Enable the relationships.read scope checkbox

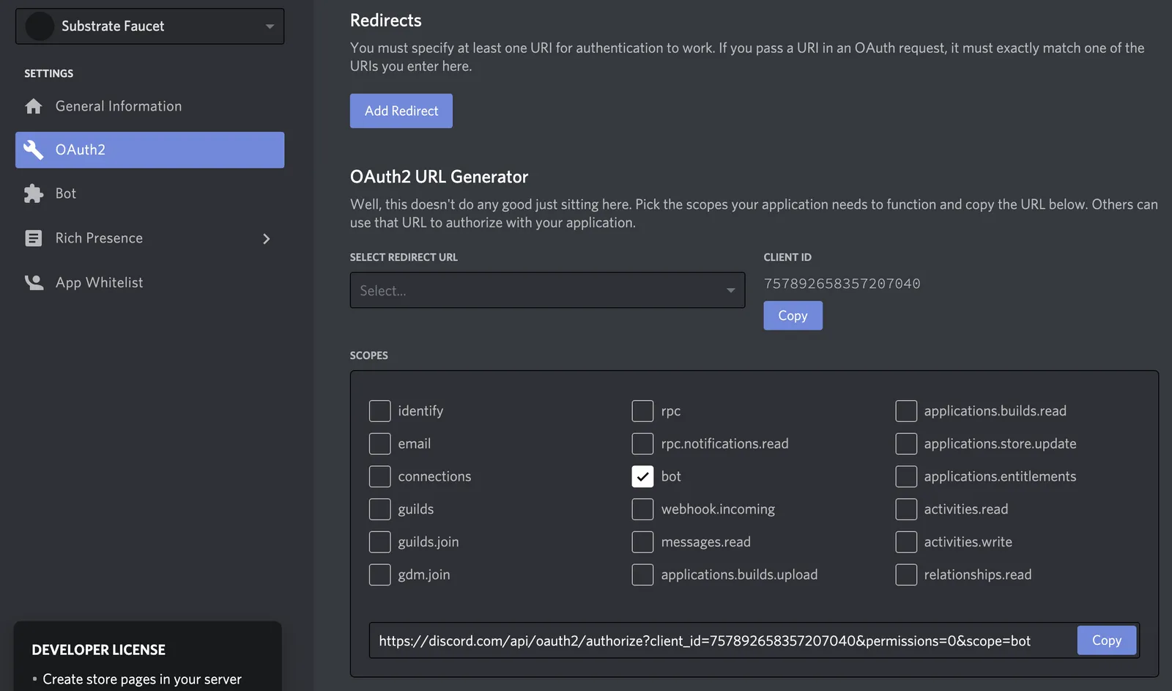tap(906, 574)
